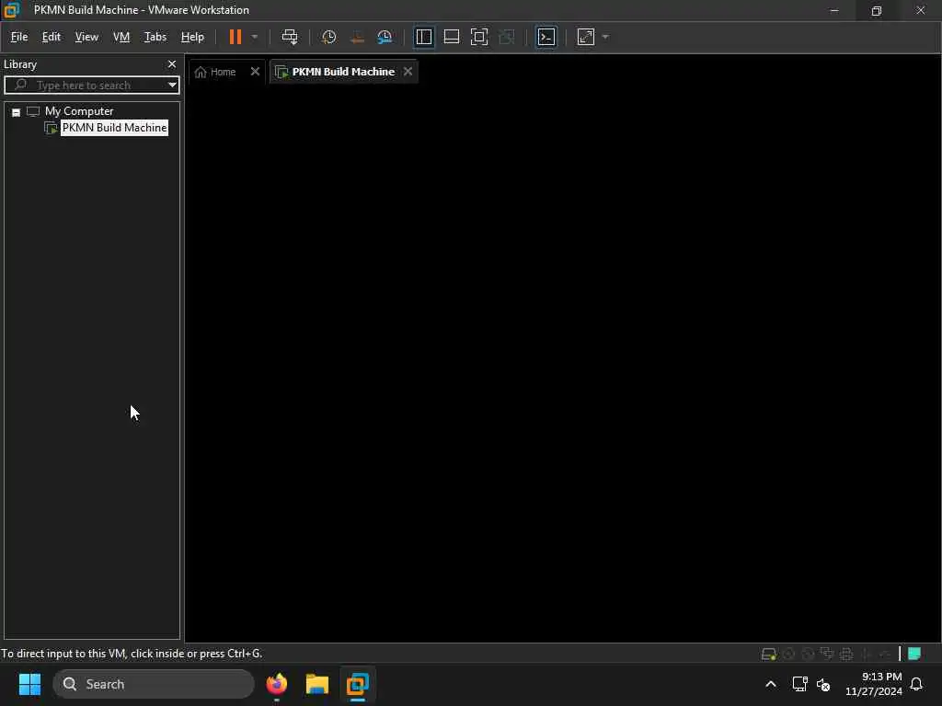Click the library search field
Viewport: 942px width, 706px height.
point(90,85)
